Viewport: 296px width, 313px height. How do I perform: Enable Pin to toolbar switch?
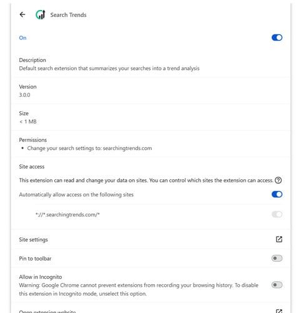click(x=277, y=258)
